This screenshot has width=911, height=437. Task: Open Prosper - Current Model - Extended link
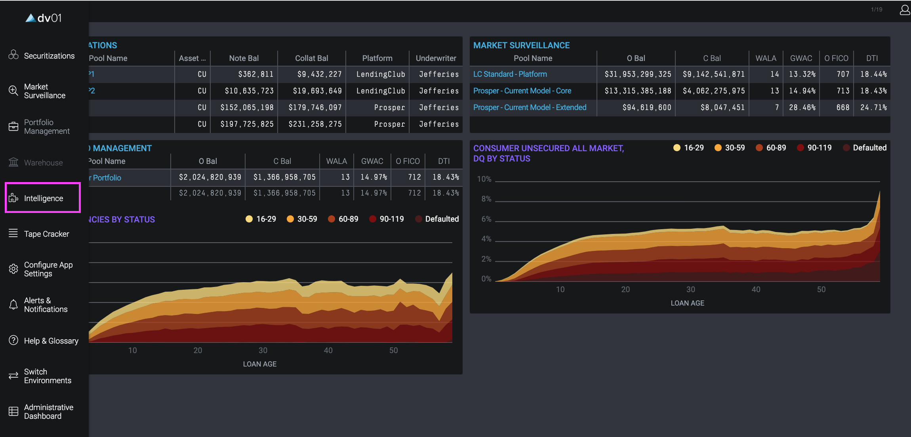pyautogui.click(x=530, y=107)
